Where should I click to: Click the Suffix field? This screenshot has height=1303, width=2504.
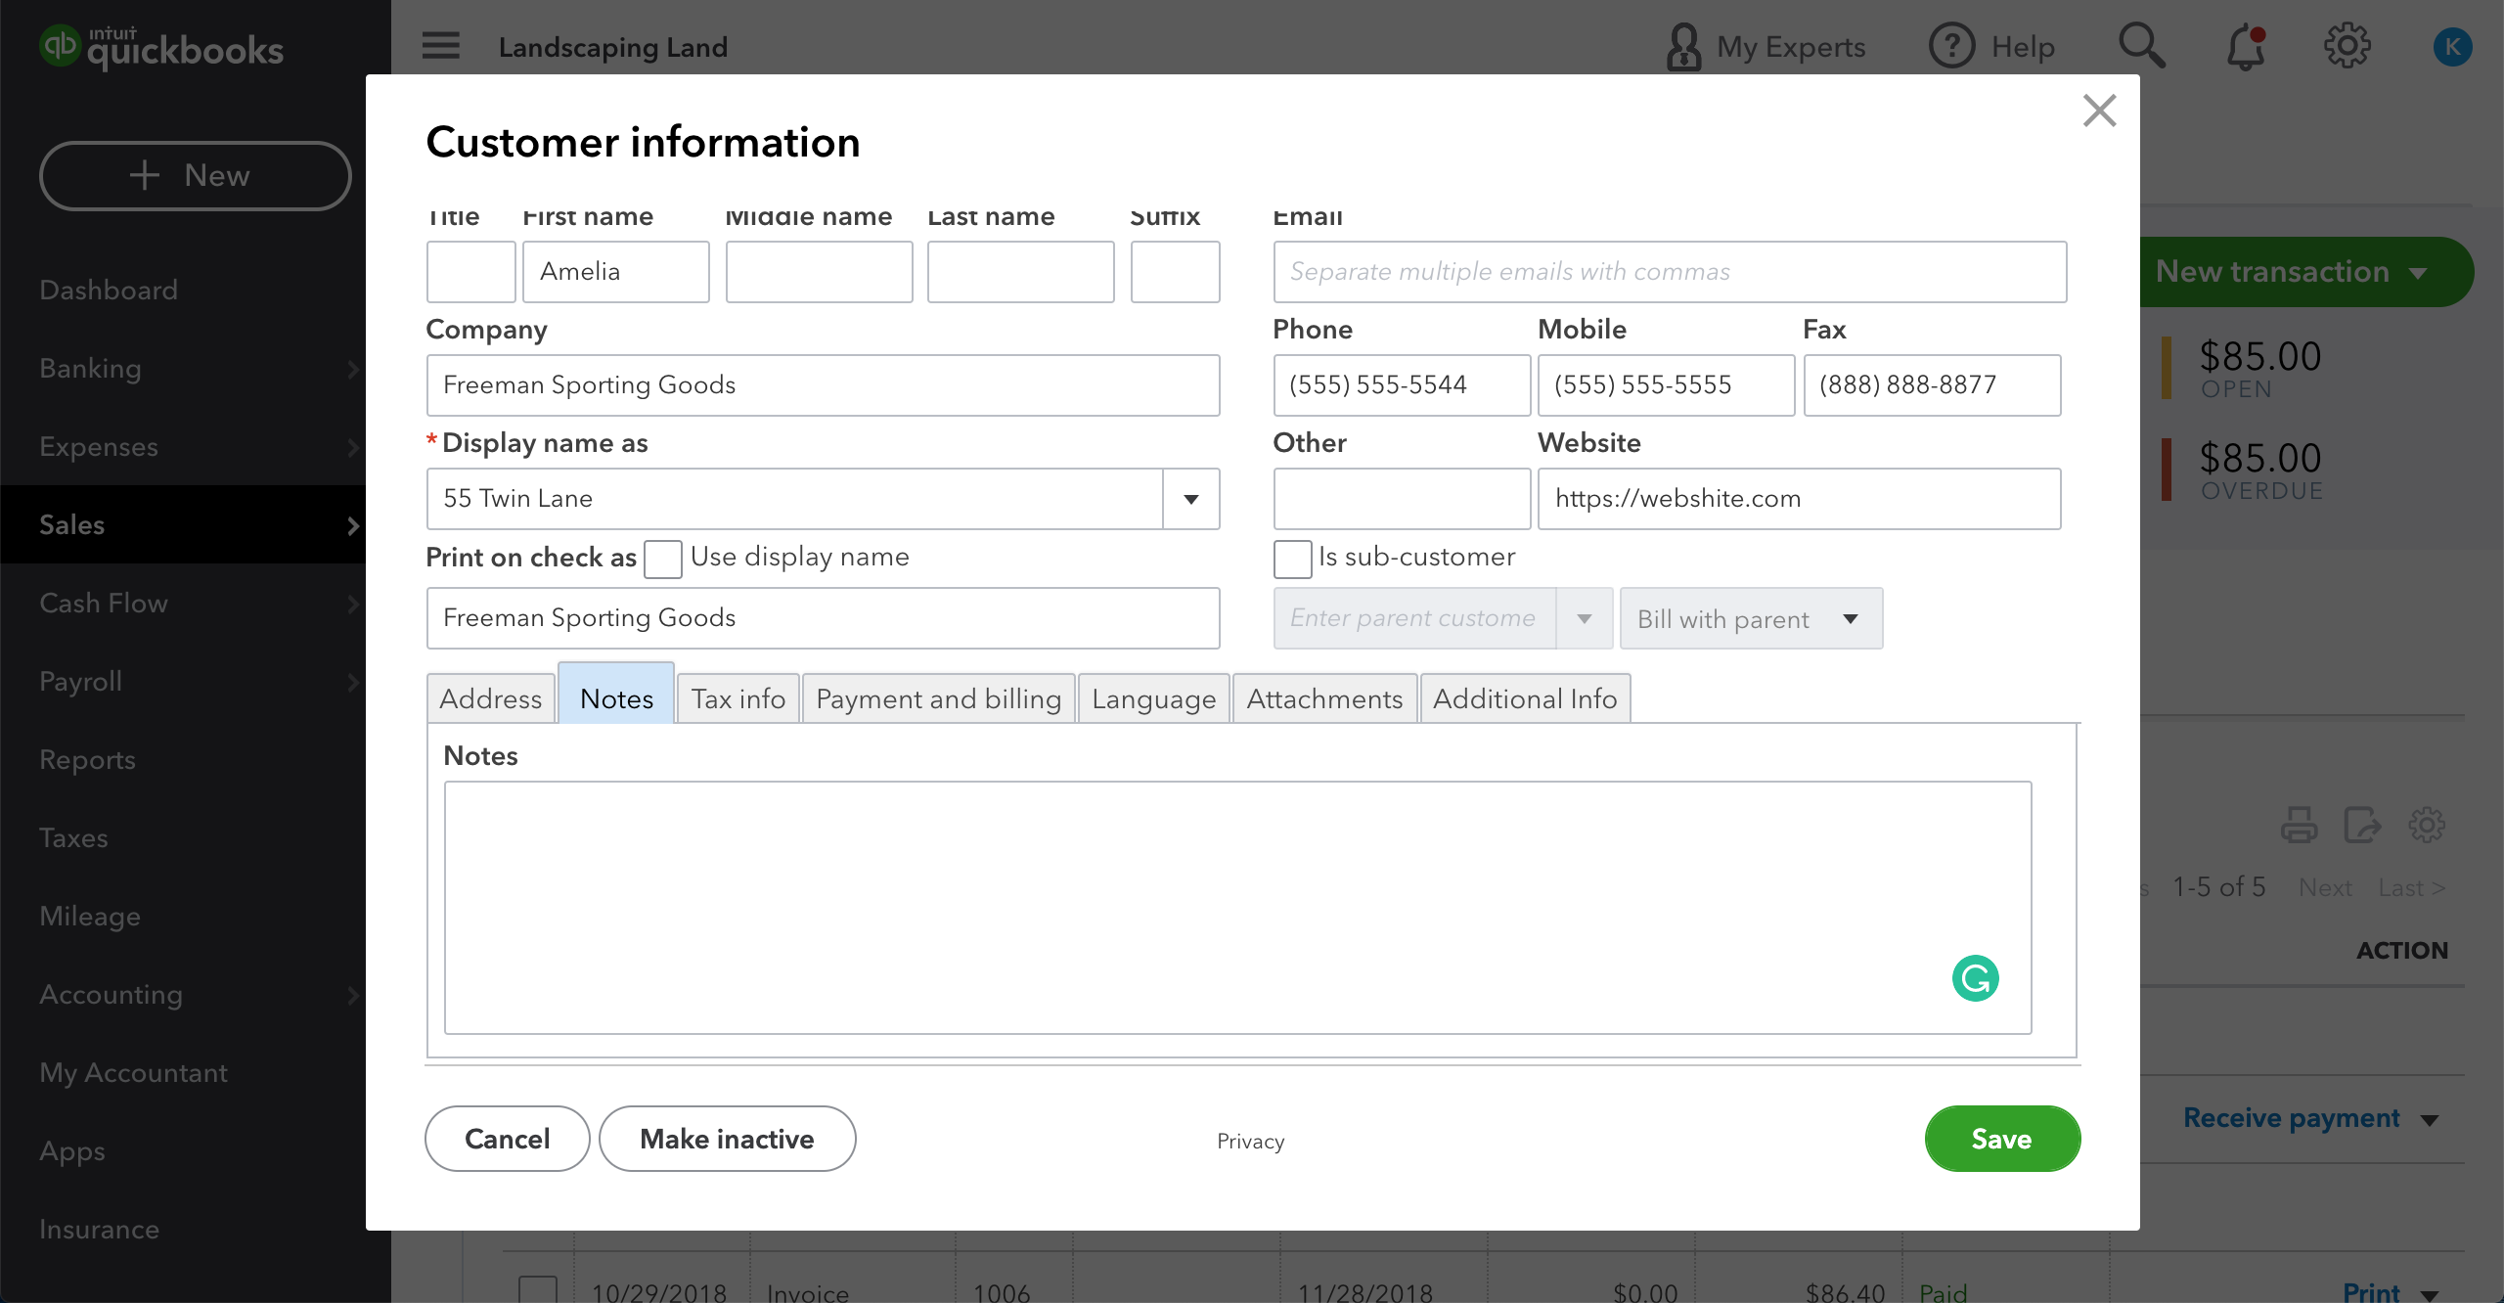[1175, 272]
